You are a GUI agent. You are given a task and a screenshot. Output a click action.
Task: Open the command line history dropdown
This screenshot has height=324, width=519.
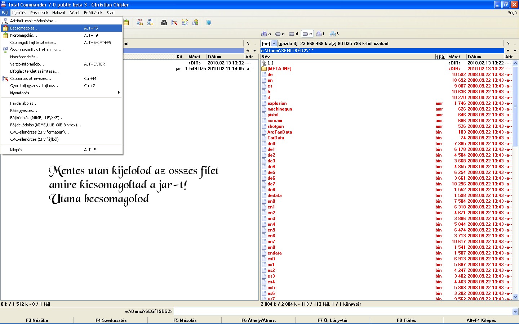[x=515, y=312]
